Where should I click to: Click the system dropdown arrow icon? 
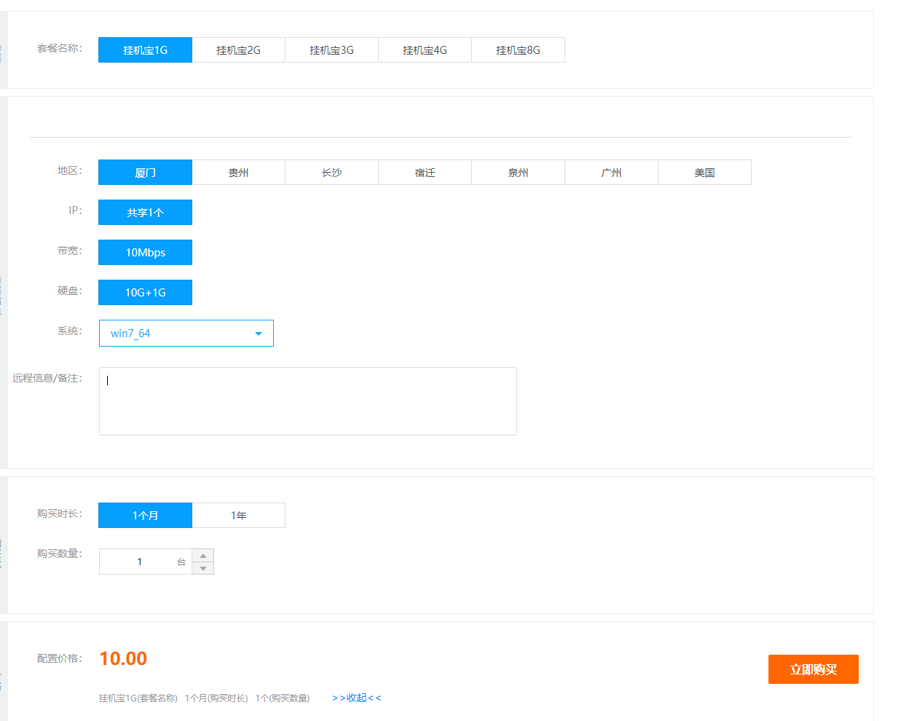click(x=259, y=334)
